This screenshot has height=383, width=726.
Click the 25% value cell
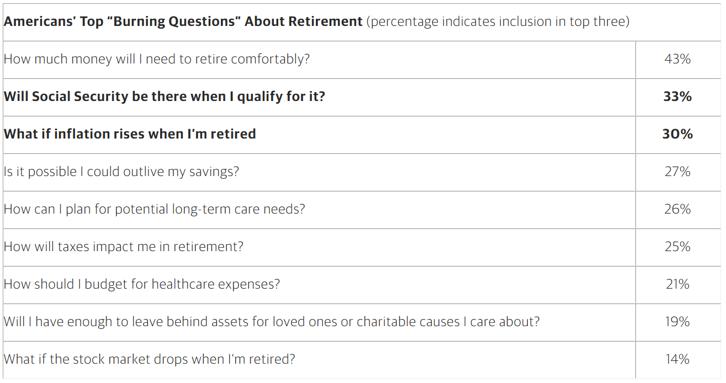[x=677, y=247]
